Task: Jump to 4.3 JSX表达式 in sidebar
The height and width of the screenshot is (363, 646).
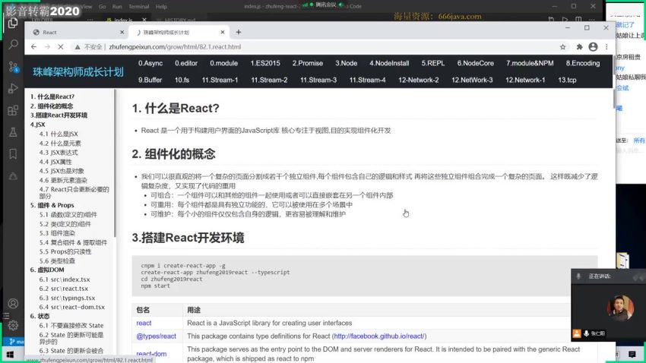Action: [59, 153]
